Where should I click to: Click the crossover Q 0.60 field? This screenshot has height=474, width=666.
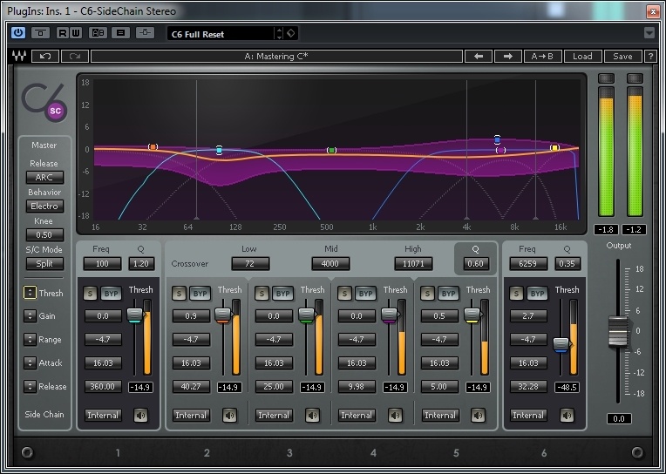click(x=475, y=264)
